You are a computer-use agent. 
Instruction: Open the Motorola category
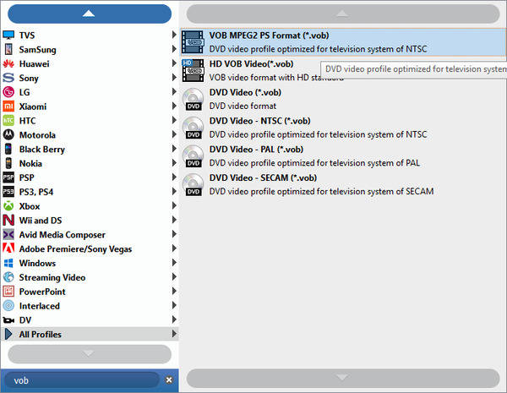click(90, 135)
